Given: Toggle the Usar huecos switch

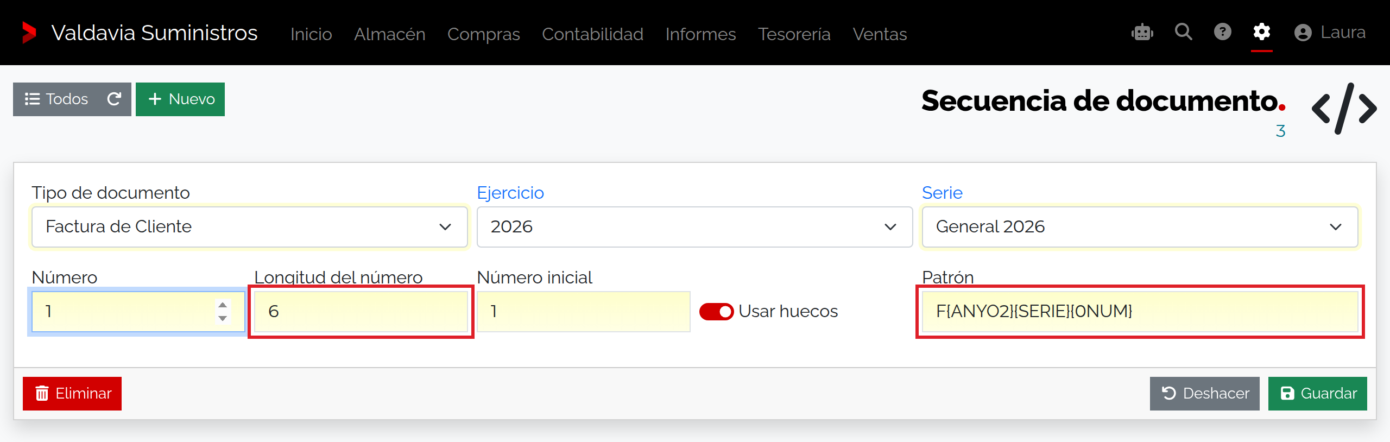Looking at the screenshot, I should tap(716, 311).
